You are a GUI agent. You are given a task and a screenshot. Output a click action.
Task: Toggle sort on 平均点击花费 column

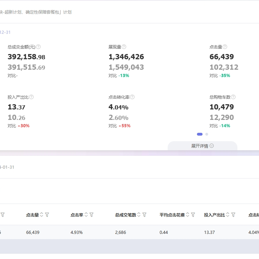[188, 215]
